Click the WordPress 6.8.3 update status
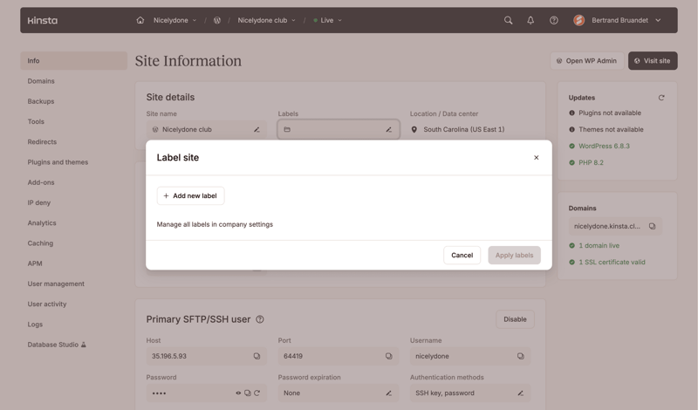This screenshot has width=698, height=410. click(599, 146)
